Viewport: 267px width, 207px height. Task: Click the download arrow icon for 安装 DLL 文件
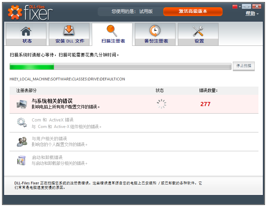coord(69,31)
